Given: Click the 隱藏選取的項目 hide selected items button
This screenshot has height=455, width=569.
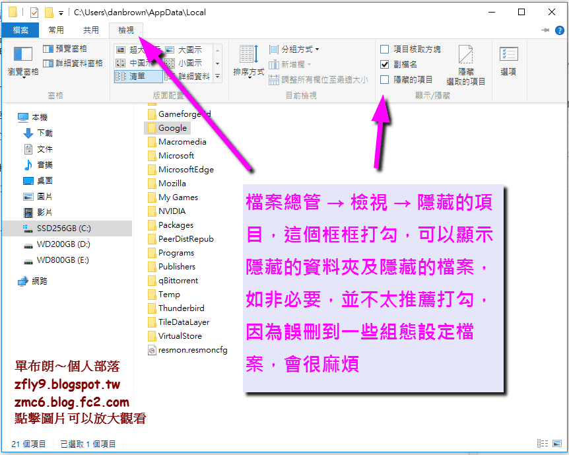Looking at the screenshot, I should click(x=466, y=65).
